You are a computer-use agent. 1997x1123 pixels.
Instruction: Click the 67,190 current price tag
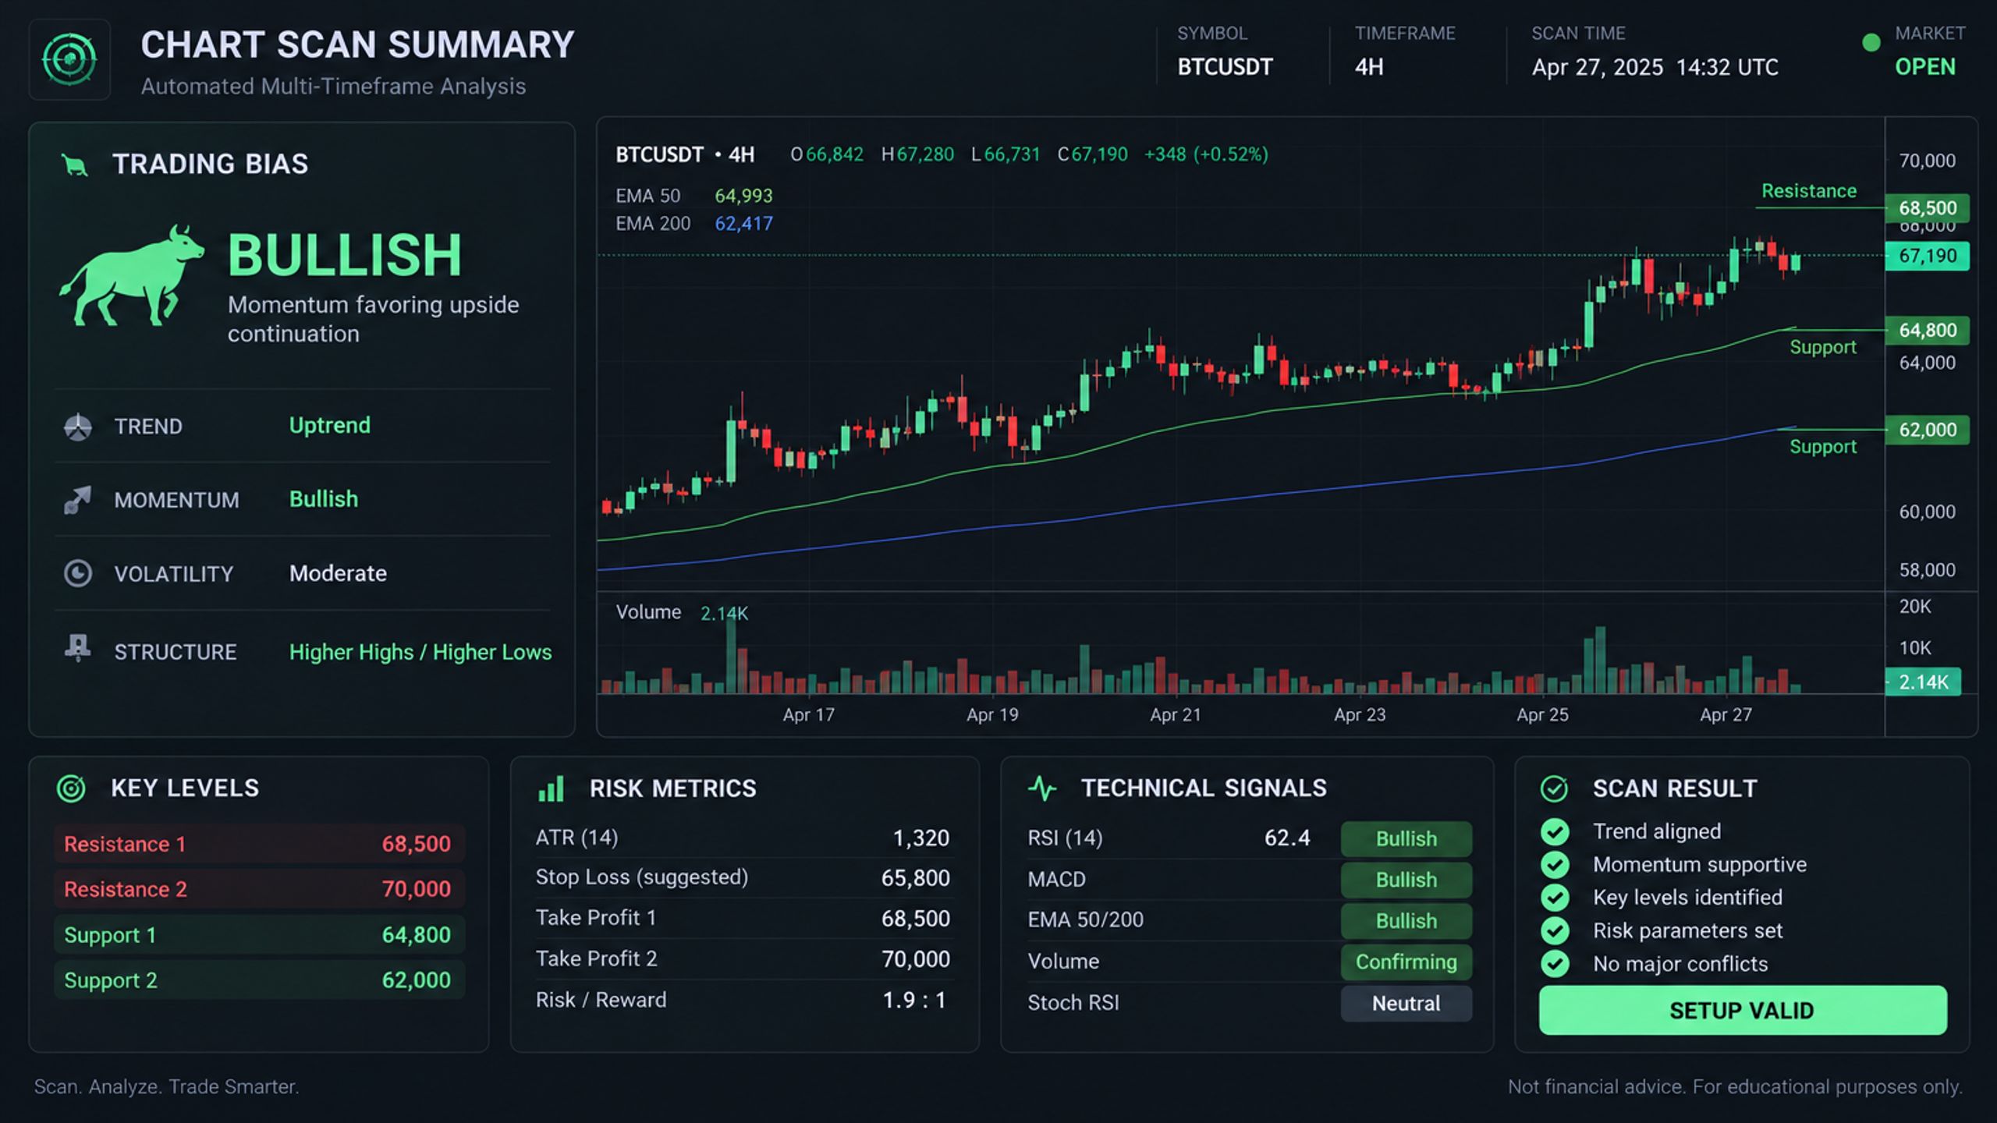[1927, 256]
